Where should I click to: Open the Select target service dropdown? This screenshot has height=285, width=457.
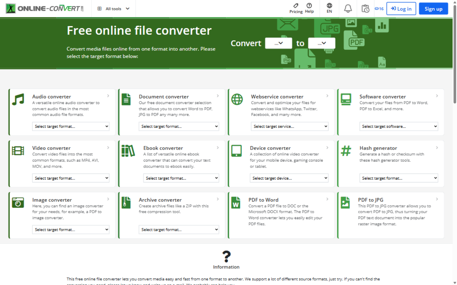[290, 126]
